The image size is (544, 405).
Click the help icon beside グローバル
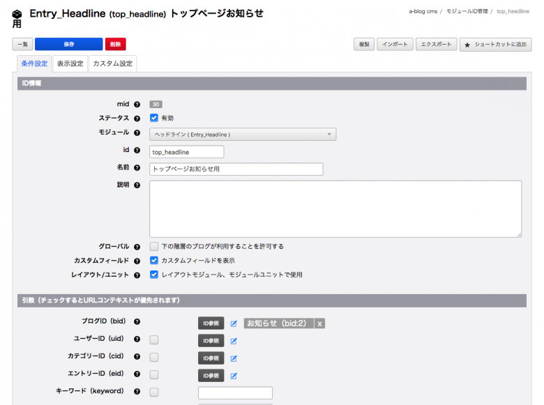(137, 246)
